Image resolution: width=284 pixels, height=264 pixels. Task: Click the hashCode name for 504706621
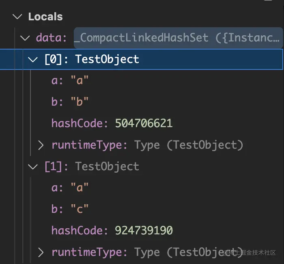click(77, 123)
